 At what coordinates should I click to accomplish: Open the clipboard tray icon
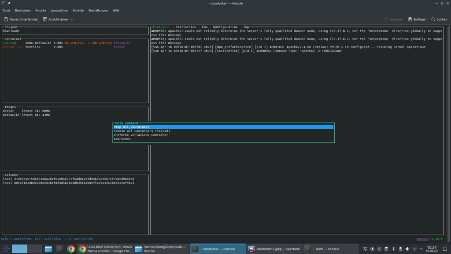pos(386,249)
